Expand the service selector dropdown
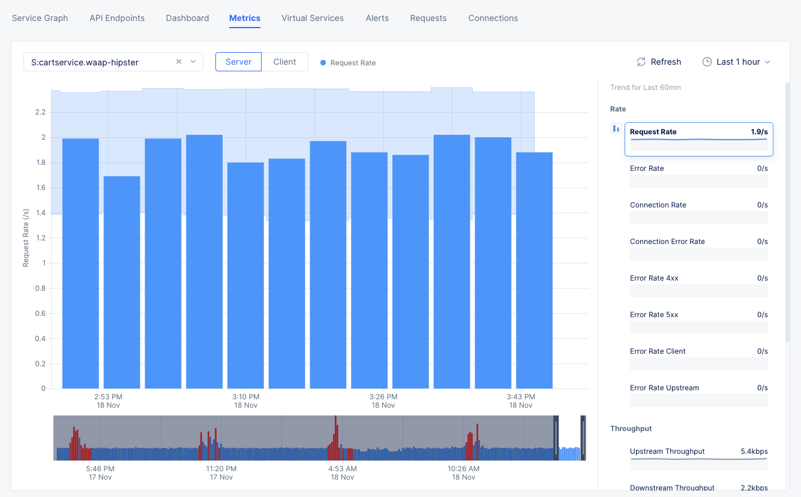Viewport: 801px width, 497px height. pos(193,61)
